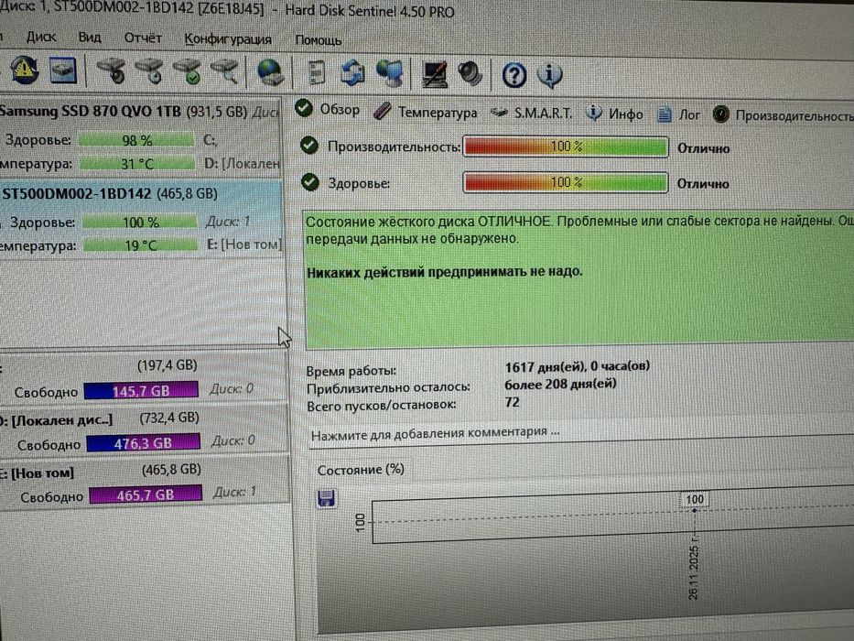Click the green check next to Здоровье

coord(310,182)
